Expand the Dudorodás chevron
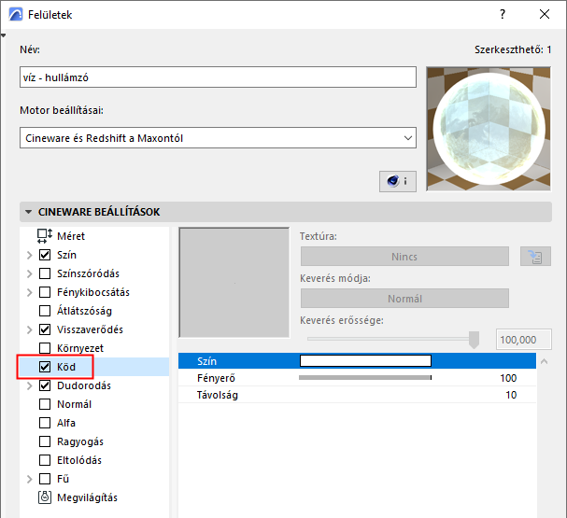This screenshot has height=518, width=567. tap(29, 385)
